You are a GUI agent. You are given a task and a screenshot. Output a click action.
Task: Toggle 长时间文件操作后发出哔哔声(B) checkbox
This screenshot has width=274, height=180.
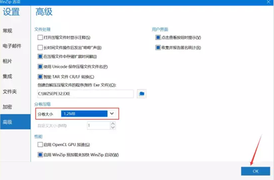point(40,47)
